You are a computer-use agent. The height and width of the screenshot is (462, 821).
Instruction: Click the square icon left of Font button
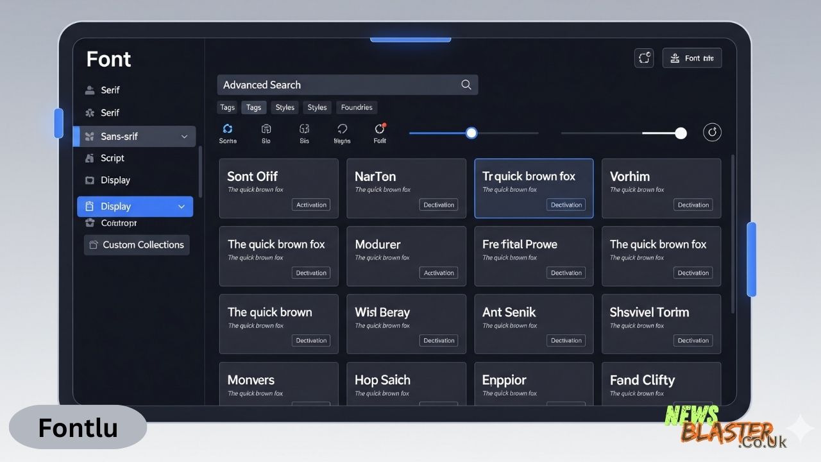[x=643, y=58]
